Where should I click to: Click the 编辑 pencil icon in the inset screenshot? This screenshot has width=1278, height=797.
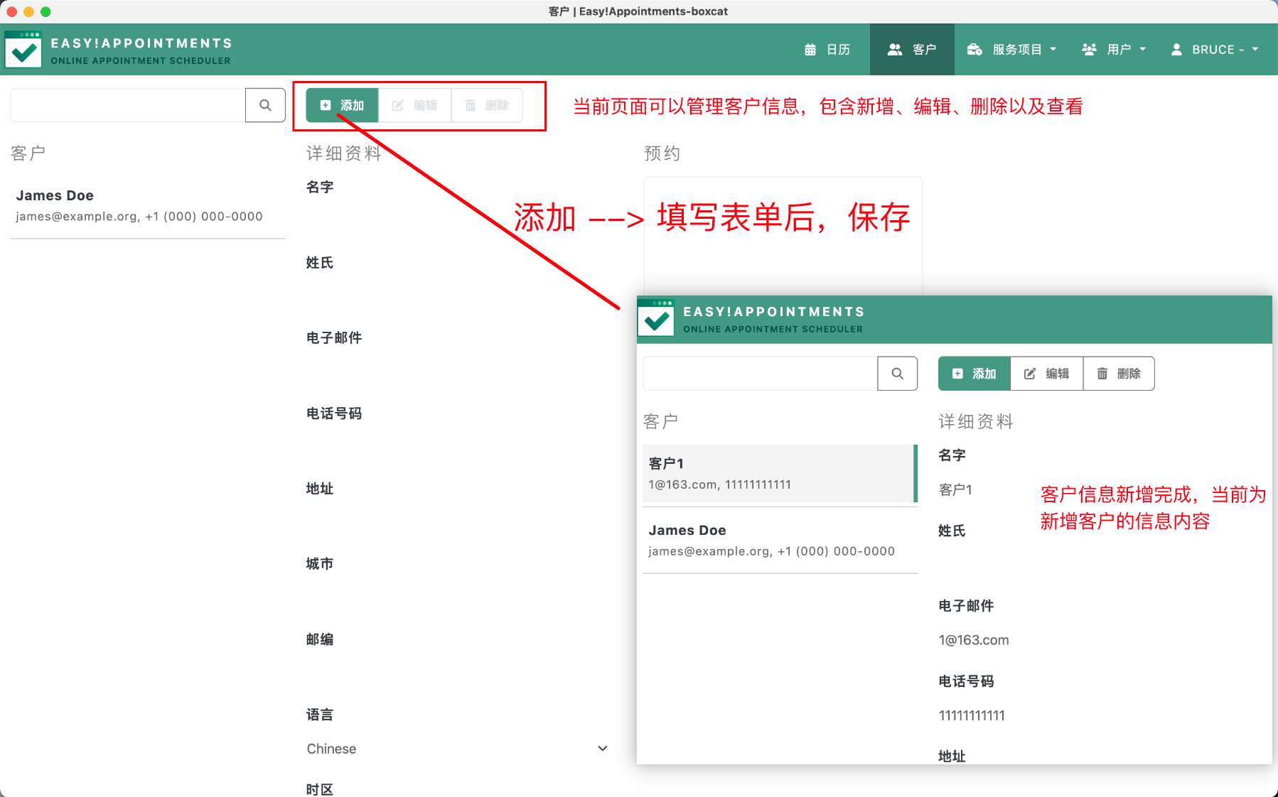coord(1030,374)
